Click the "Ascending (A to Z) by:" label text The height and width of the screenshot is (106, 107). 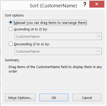(x=31, y=29)
